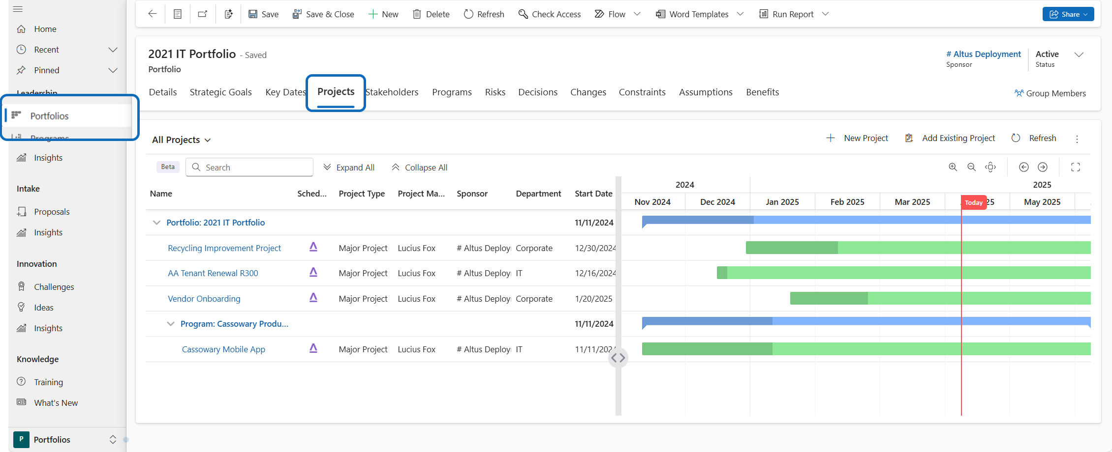Collapse the Portfolio: 2021 IT Portfolio row
1112x452 pixels.
pyautogui.click(x=156, y=223)
